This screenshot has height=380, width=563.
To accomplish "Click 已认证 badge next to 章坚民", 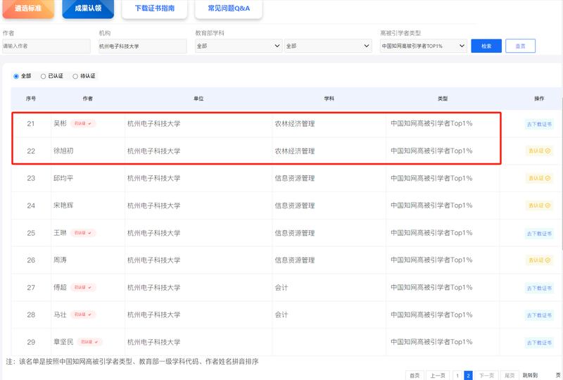I will click(x=90, y=342).
